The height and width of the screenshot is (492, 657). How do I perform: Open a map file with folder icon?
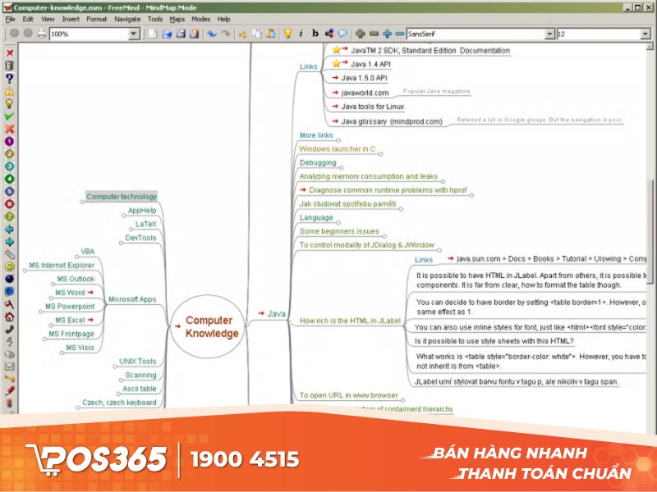coord(167,34)
